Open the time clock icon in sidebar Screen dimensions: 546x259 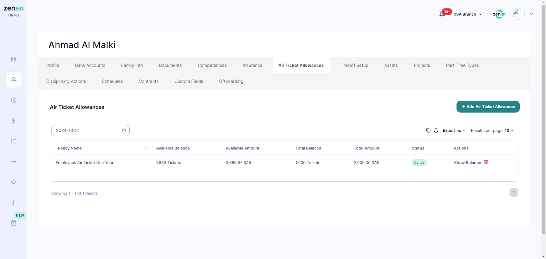(x=14, y=100)
